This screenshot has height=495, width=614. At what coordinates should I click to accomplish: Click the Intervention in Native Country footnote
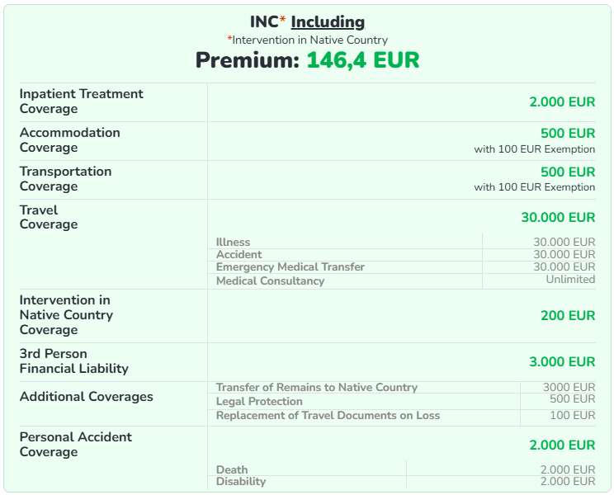(x=307, y=40)
